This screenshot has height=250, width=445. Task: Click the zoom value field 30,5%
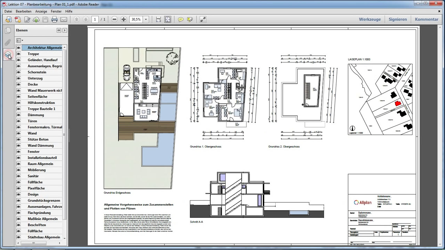(x=136, y=19)
